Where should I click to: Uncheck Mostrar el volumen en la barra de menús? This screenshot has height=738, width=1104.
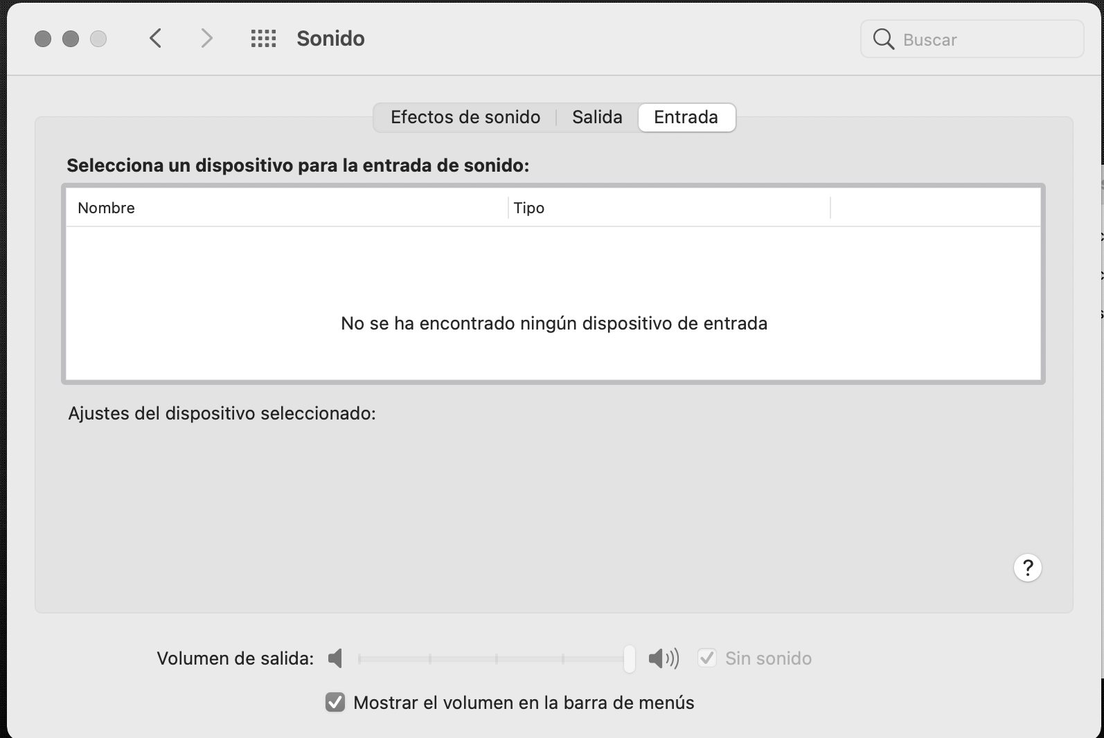[x=335, y=703]
